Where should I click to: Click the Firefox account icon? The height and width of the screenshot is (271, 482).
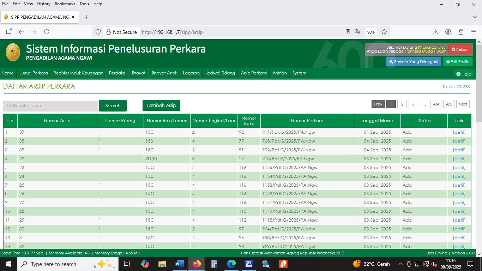[448, 32]
